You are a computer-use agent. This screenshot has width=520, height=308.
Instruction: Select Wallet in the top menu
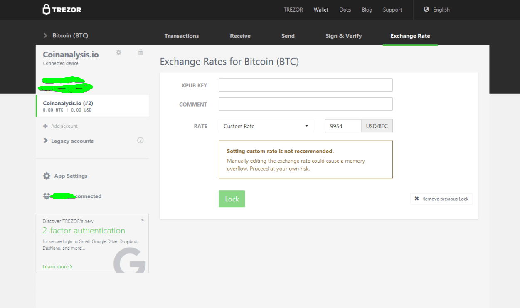click(x=320, y=9)
